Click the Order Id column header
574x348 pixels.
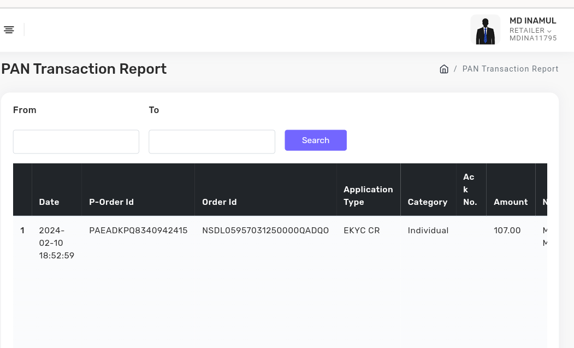pos(220,202)
